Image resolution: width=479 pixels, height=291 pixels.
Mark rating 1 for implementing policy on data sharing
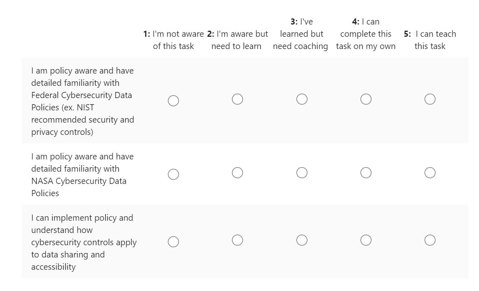coord(173,242)
